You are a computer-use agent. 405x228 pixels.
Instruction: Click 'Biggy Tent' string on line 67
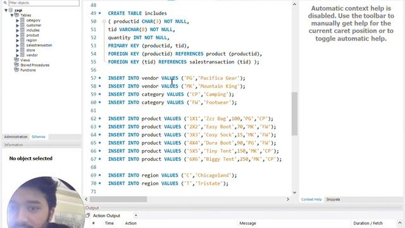[x=220, y=159]
